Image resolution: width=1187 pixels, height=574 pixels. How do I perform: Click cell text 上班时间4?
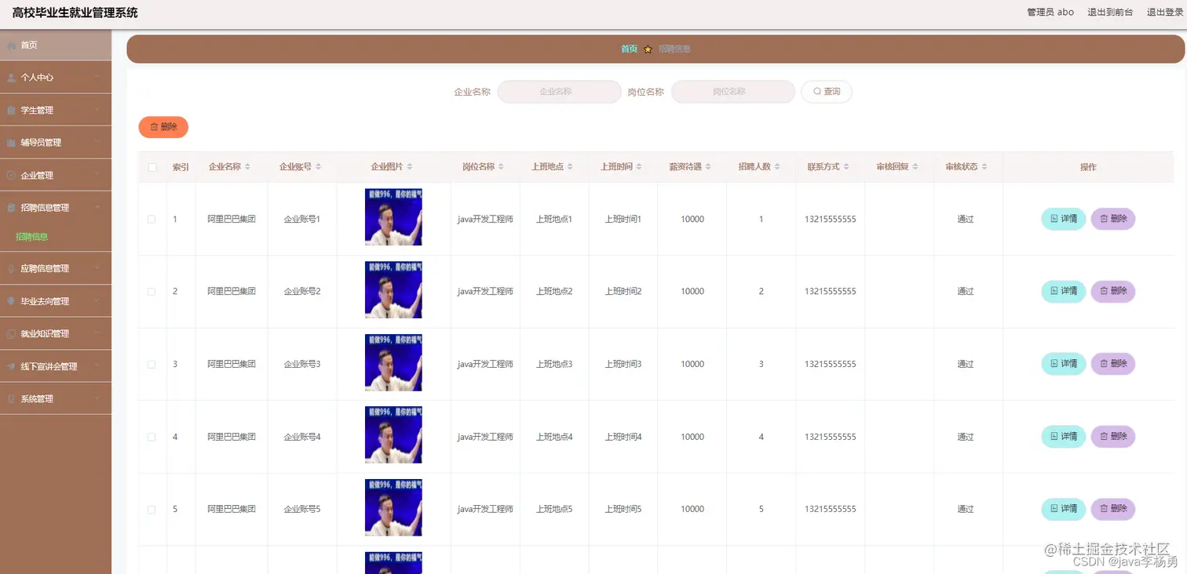click(x=623, y=437)
